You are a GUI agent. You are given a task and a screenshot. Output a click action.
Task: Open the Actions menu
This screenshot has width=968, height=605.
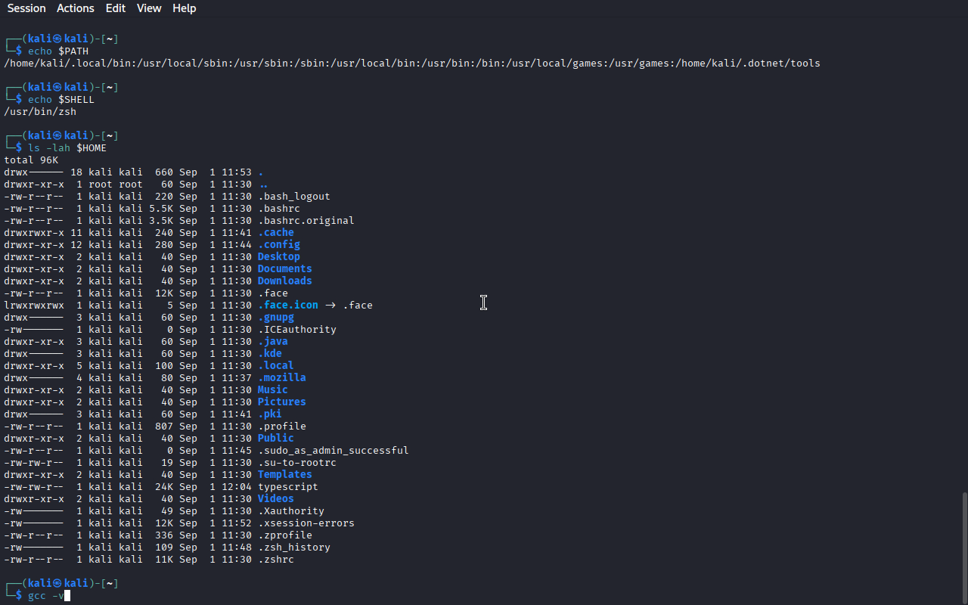point(76,8)
